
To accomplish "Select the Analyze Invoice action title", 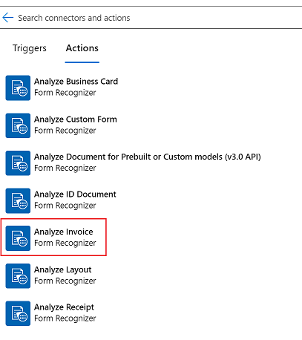I will 64,232.
